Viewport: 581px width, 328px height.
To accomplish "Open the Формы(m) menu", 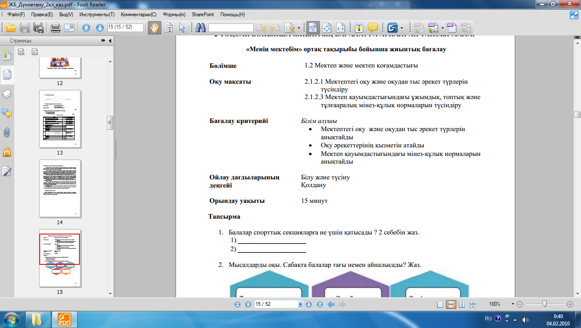I will pos(174,15).
